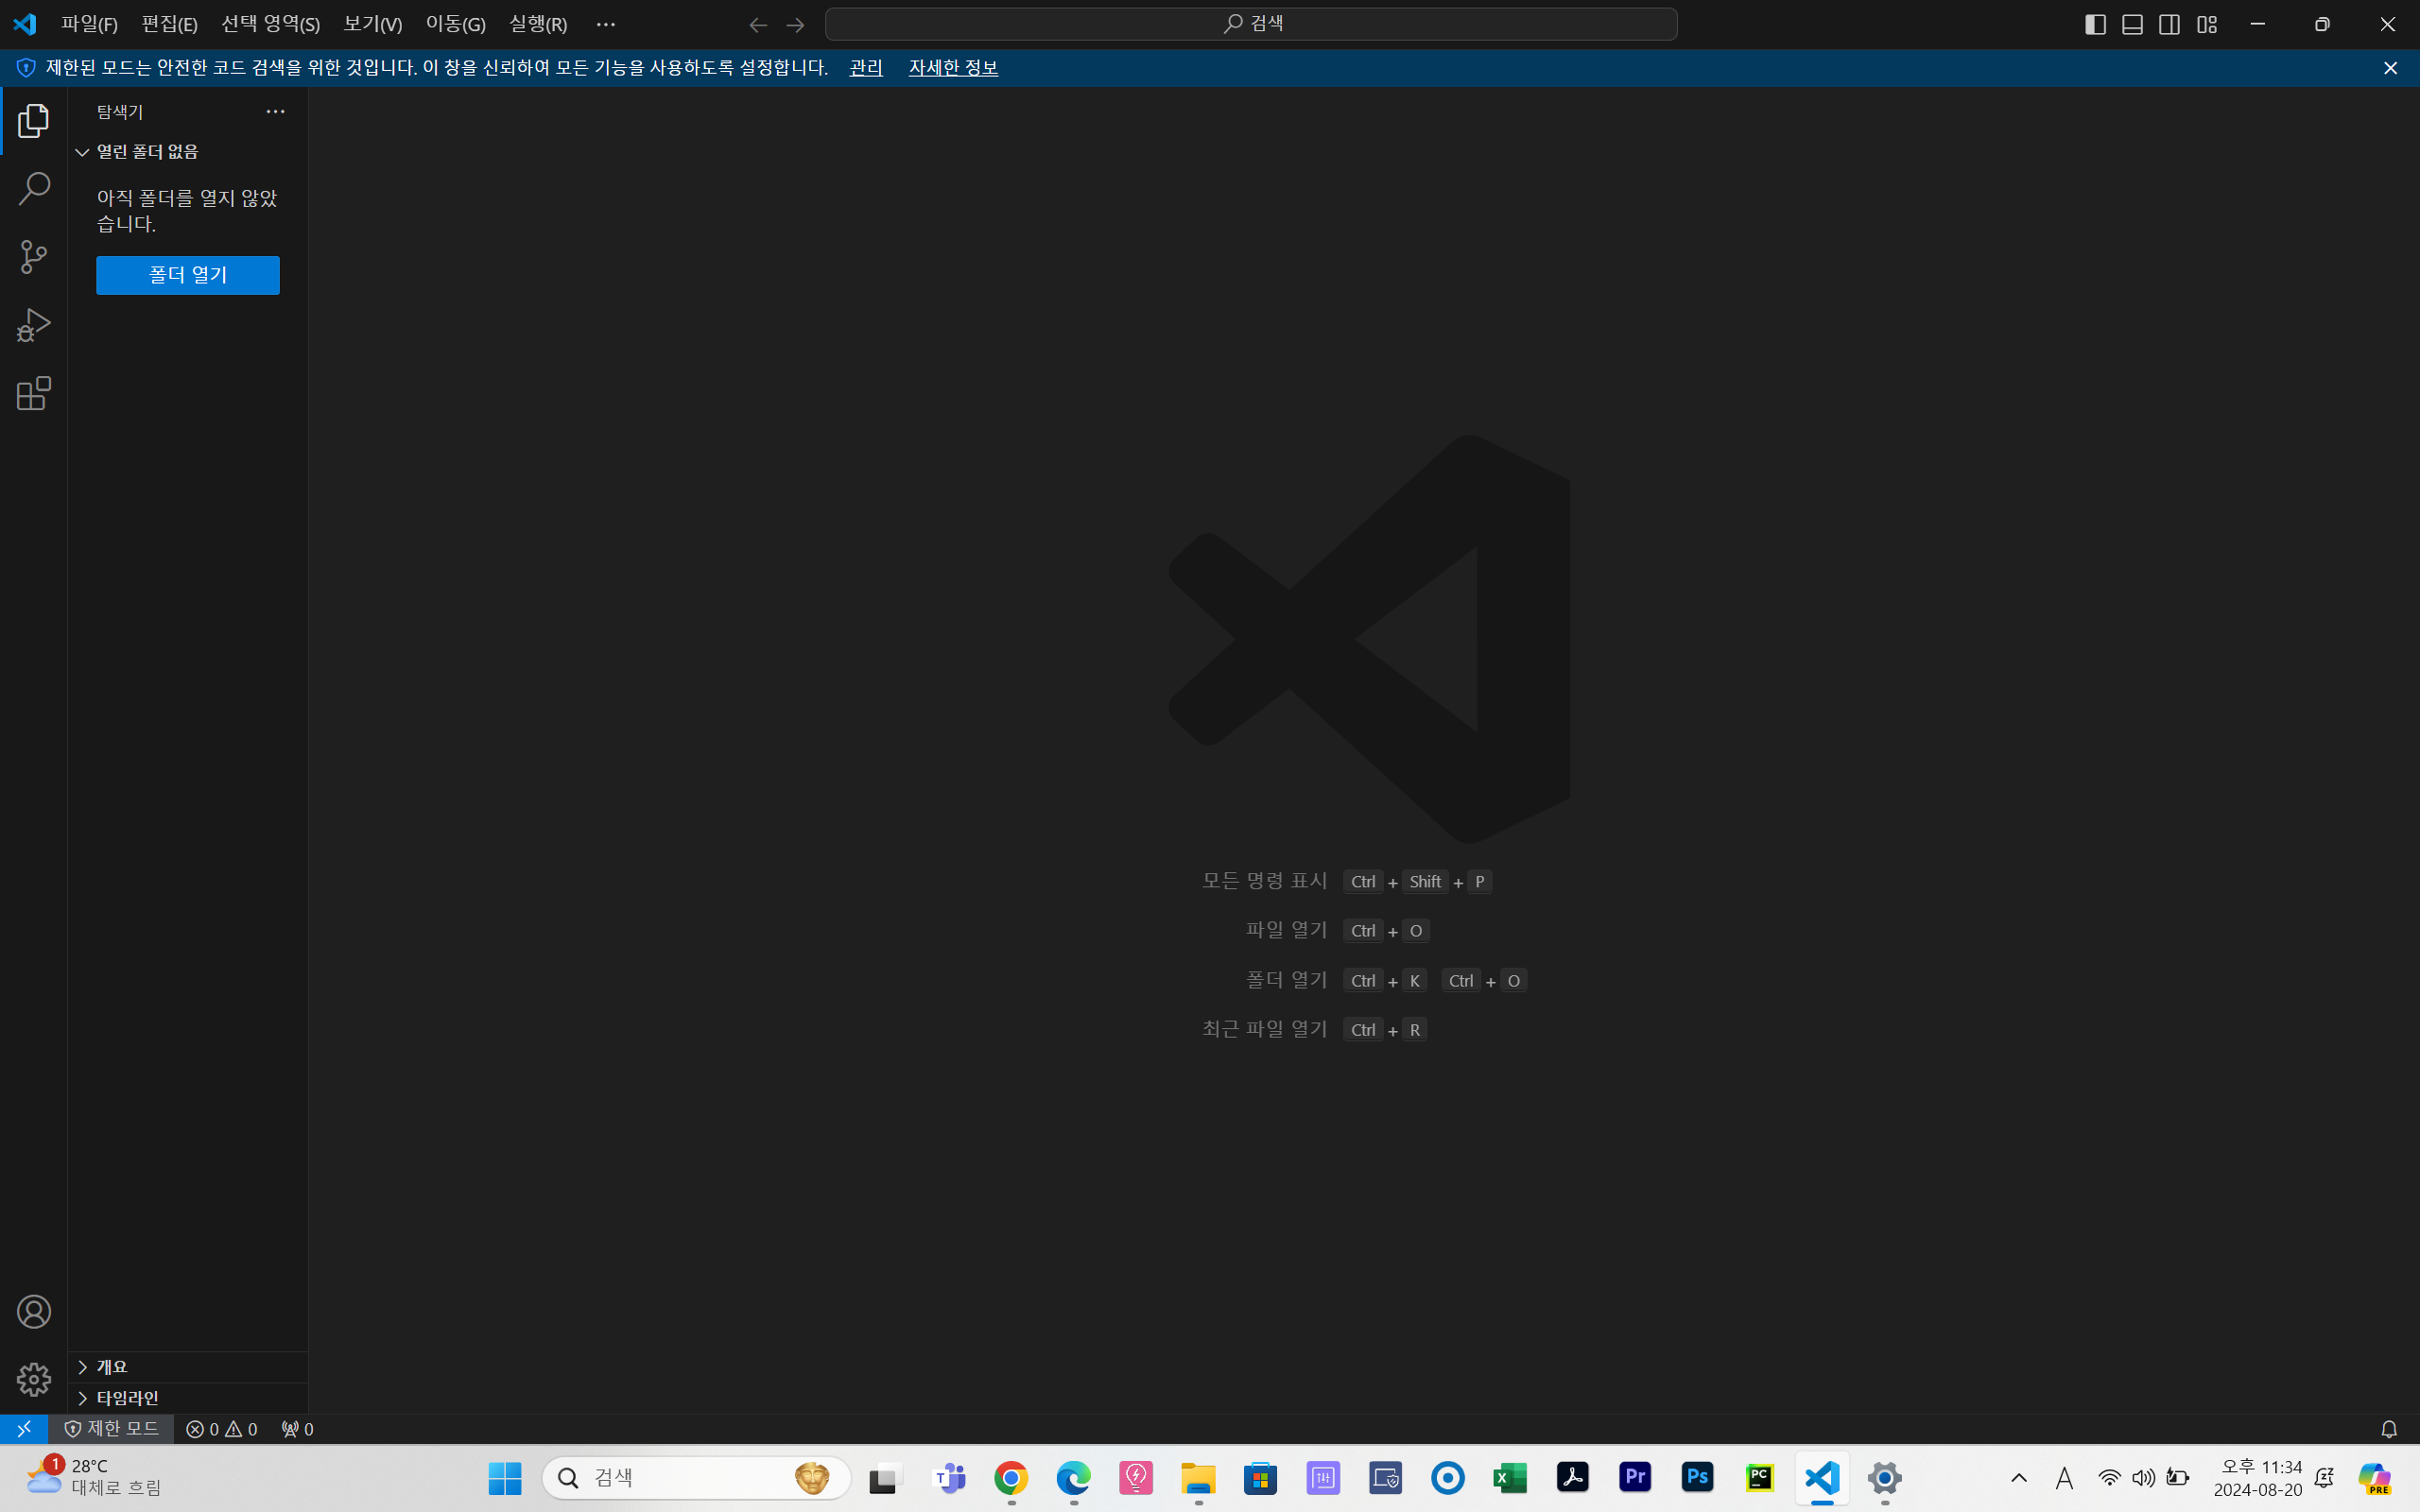Click the '자세한 정보' link

[x=953, y=68]
